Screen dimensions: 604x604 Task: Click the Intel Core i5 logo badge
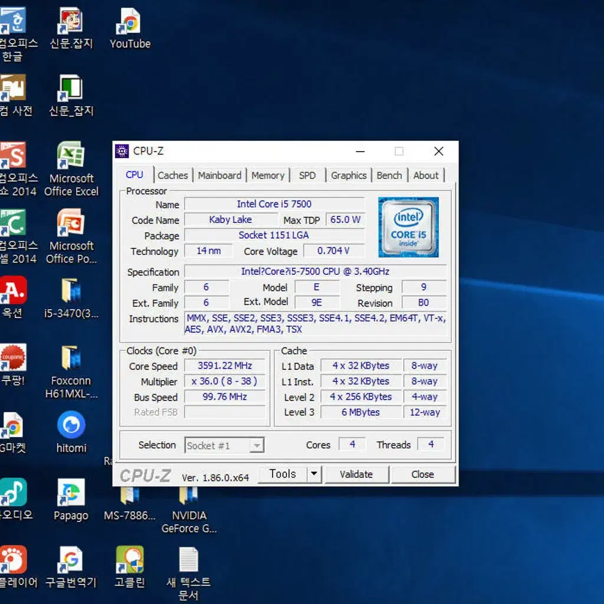click(x=408, y=227)
